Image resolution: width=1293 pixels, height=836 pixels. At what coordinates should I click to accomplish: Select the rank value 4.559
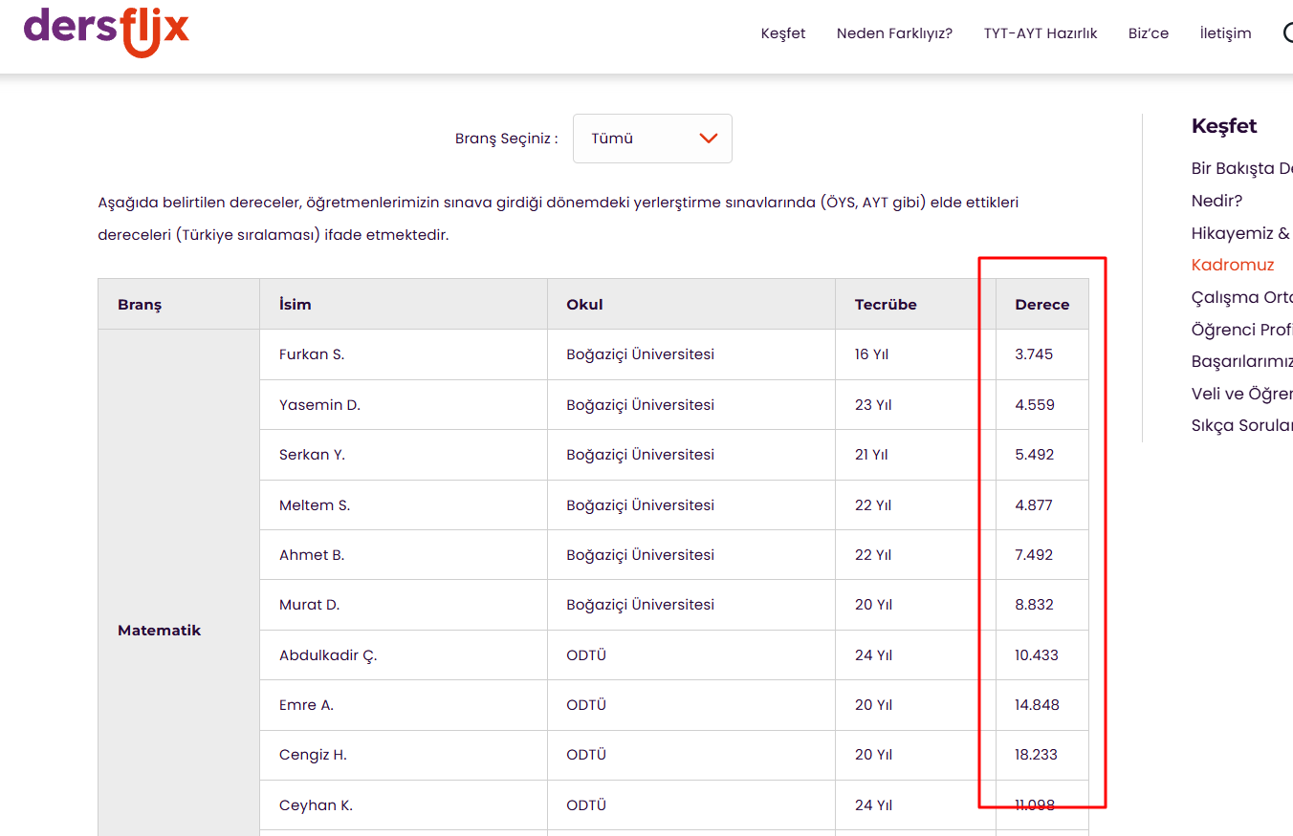pyautogui.click(x=1035, y=405)
